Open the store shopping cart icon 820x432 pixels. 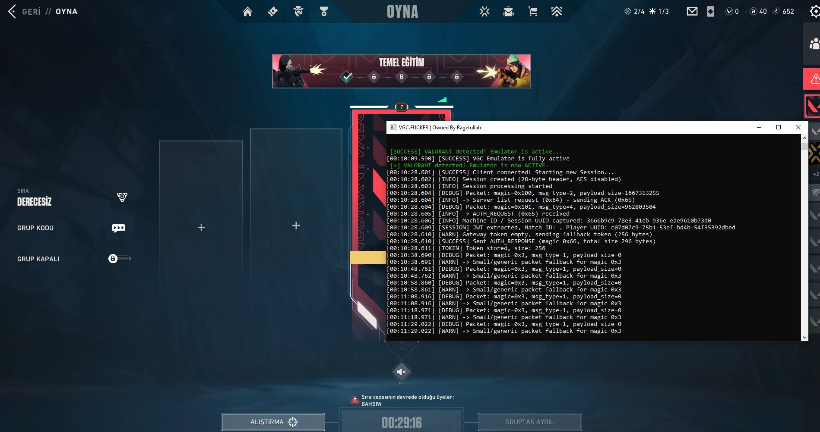pos(533,12)
